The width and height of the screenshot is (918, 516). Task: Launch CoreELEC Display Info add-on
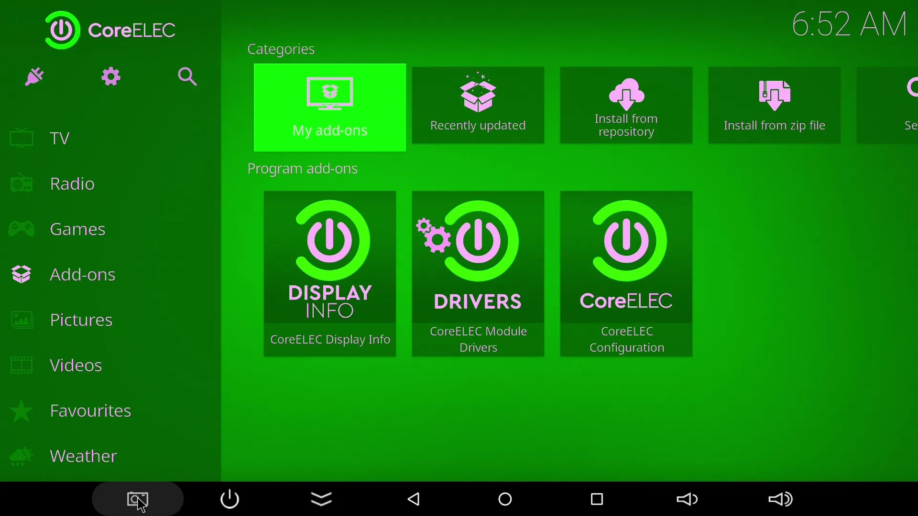330,274
